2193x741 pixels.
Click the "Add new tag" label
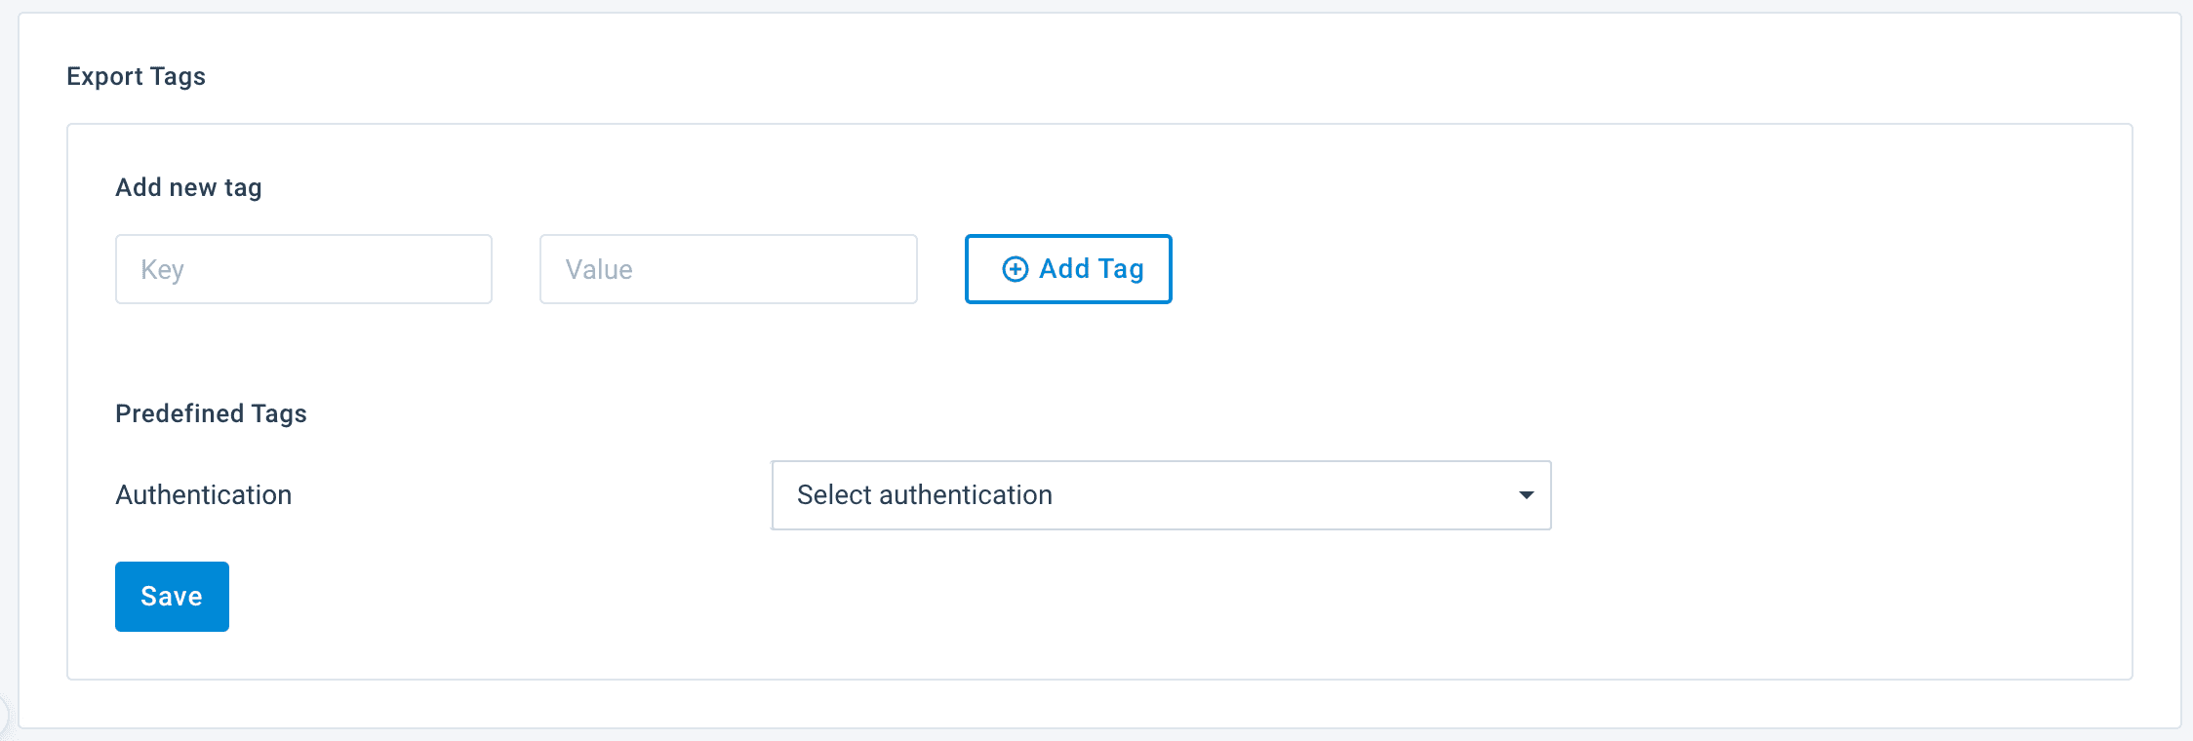(x=188, y=187)
